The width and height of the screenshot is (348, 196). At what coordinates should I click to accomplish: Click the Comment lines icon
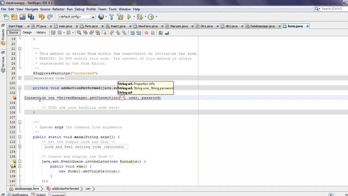click(x=160, y=33)
